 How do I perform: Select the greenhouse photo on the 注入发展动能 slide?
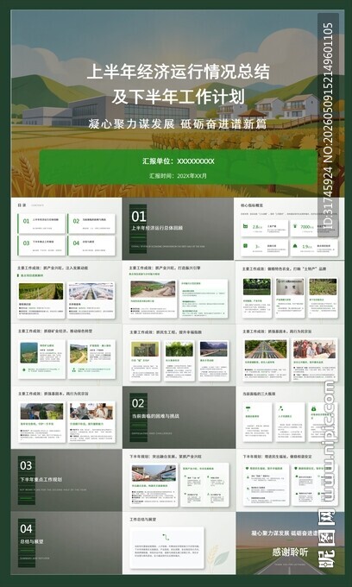[x=91, y=291]
